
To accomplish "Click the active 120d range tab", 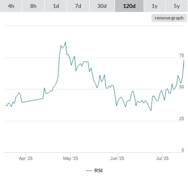I will point(129,6).
